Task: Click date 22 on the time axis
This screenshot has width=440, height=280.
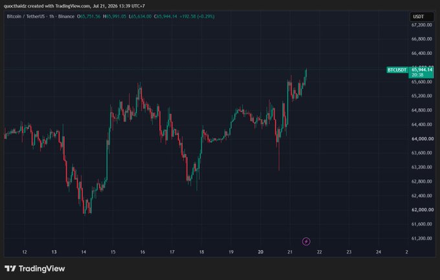Action: click(x=320, y=252)
